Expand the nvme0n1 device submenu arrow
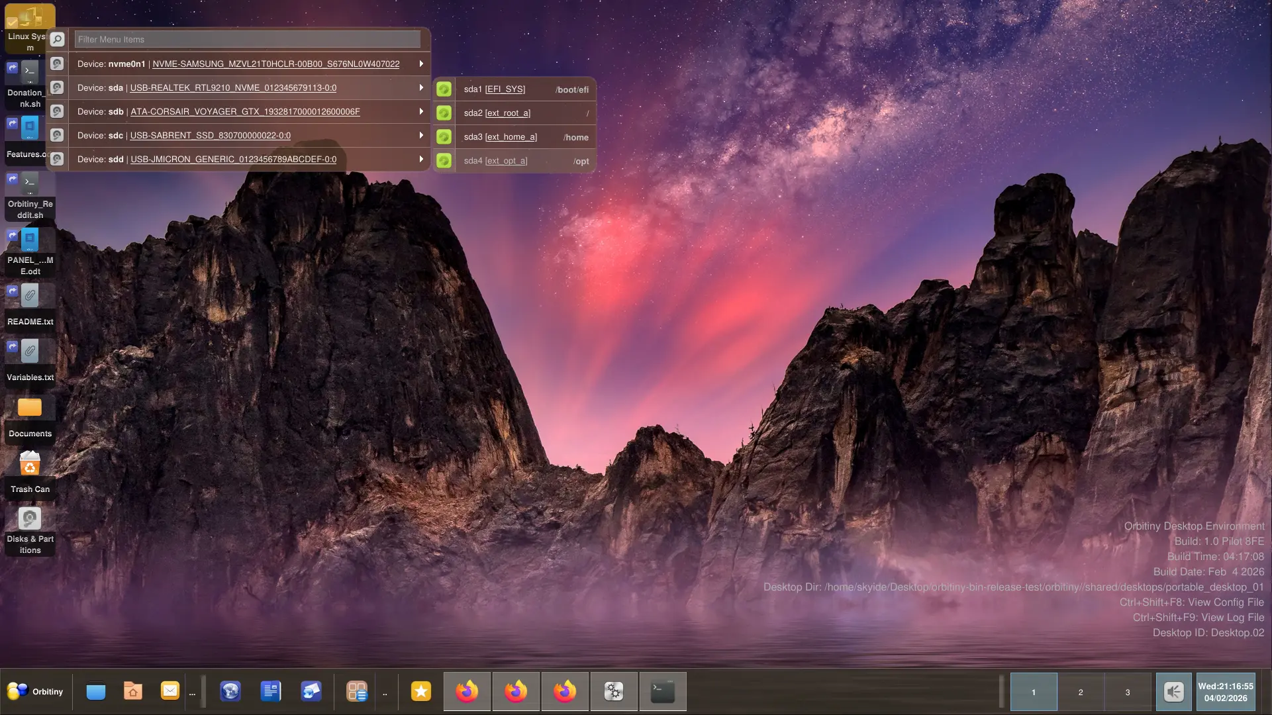This screenshot has height=715, width=1272. (x=421, y=64)
